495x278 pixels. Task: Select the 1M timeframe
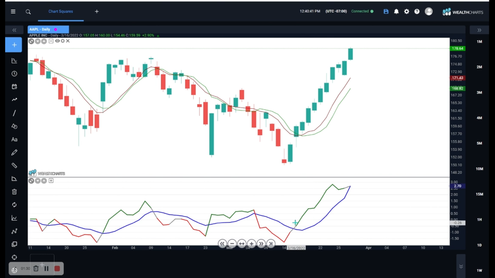pos(479,41)
